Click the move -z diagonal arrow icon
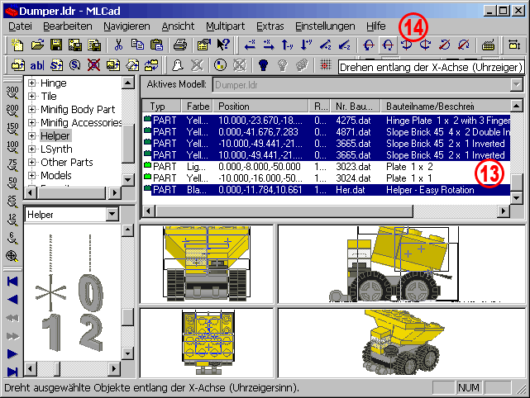 [x=344, y=45]
